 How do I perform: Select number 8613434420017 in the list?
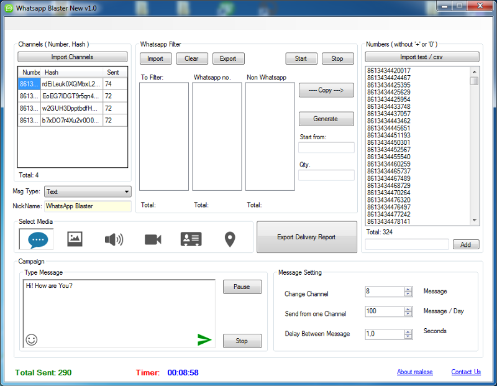click(x=389, y=71)
